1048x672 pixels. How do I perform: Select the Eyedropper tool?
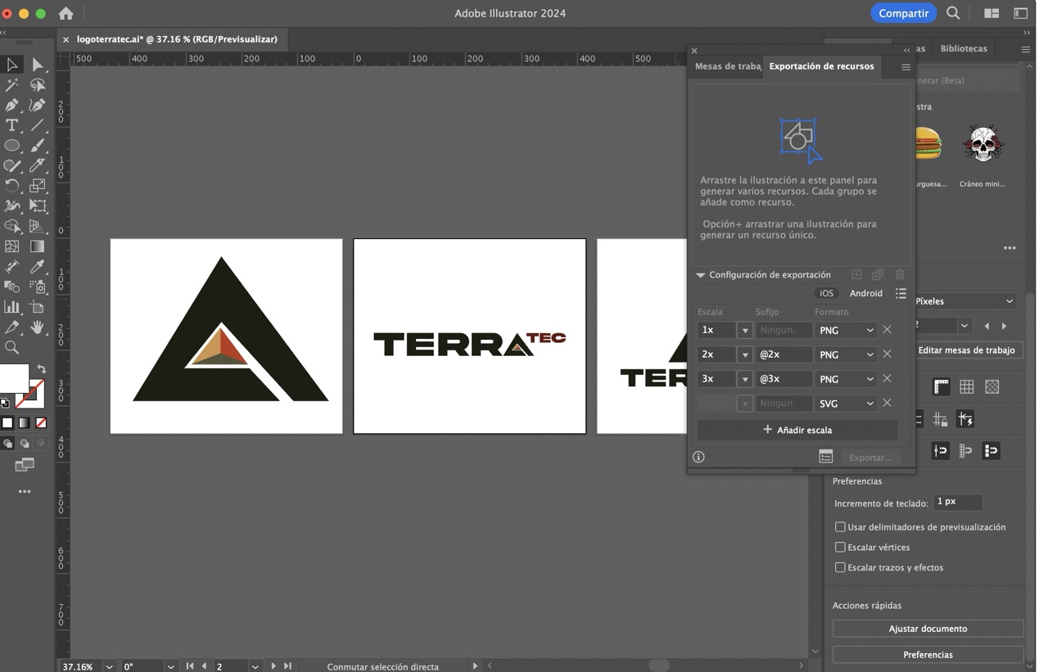[x=38, y=267]
